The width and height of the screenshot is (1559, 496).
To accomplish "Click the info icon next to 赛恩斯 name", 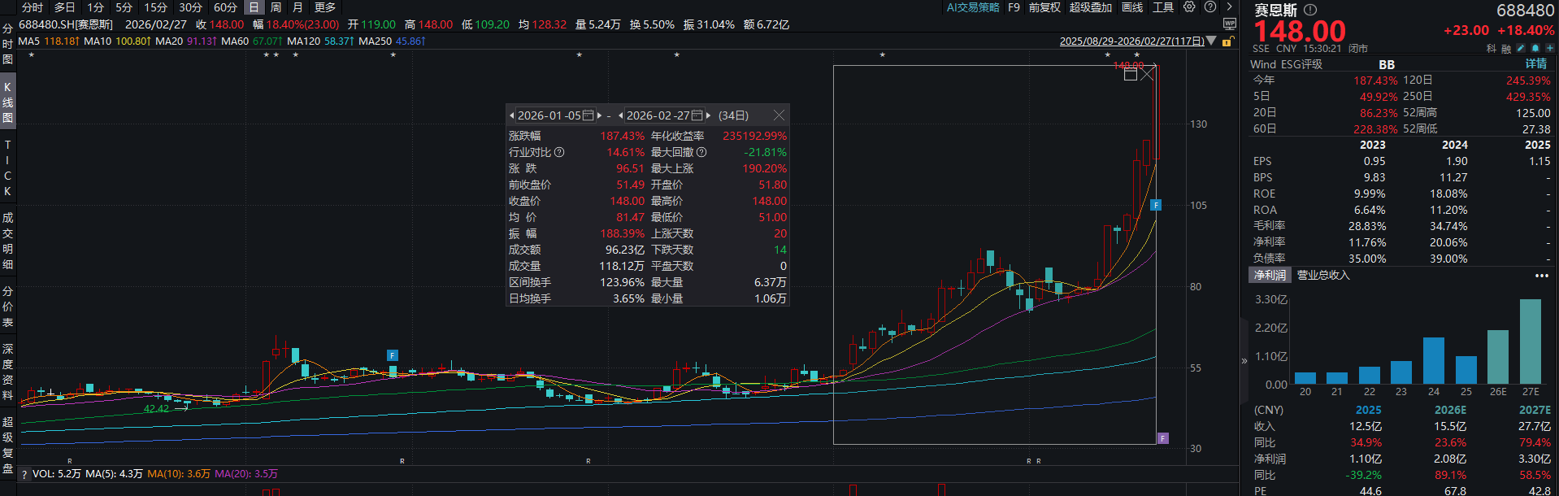I will click(x=1309, y=10).
